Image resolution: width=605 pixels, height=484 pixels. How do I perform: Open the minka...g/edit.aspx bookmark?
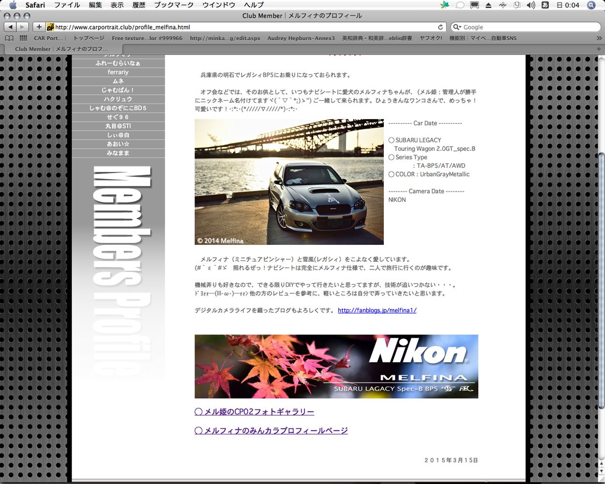pos(225,38)
